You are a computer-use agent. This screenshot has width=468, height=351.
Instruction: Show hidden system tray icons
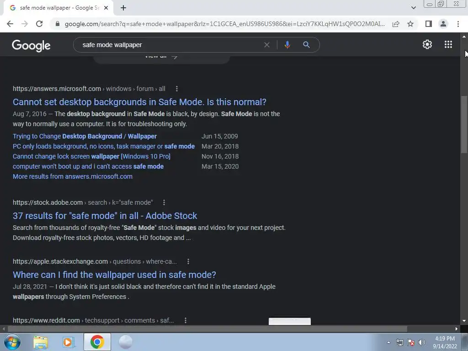point(388,342)
